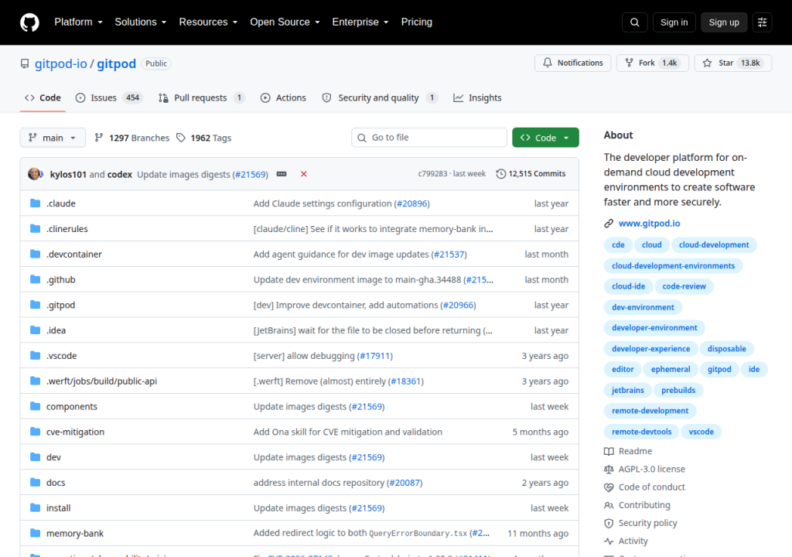Open commit hash c799283
Viewport: 792px width, 557px height.
[x=432, y=174]
